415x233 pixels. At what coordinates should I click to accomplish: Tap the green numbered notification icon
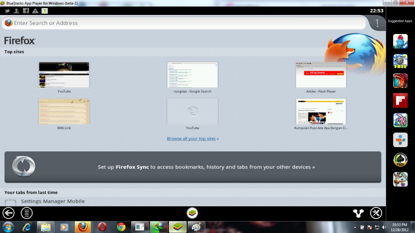pyautogui.click(x=45, y=11)
